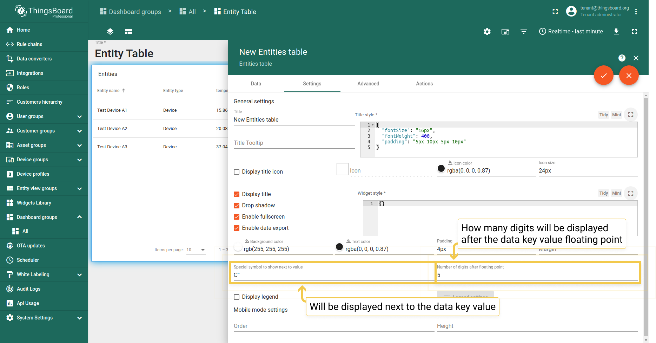656x343 pixels.
Task: Pick the text color swatch
Action: [339, 247]
